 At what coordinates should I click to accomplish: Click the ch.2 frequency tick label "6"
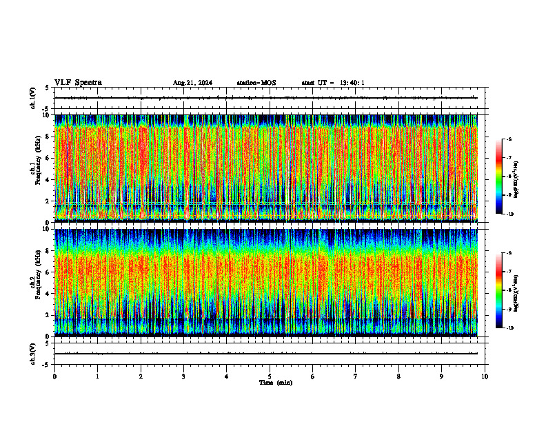[48, 272]
